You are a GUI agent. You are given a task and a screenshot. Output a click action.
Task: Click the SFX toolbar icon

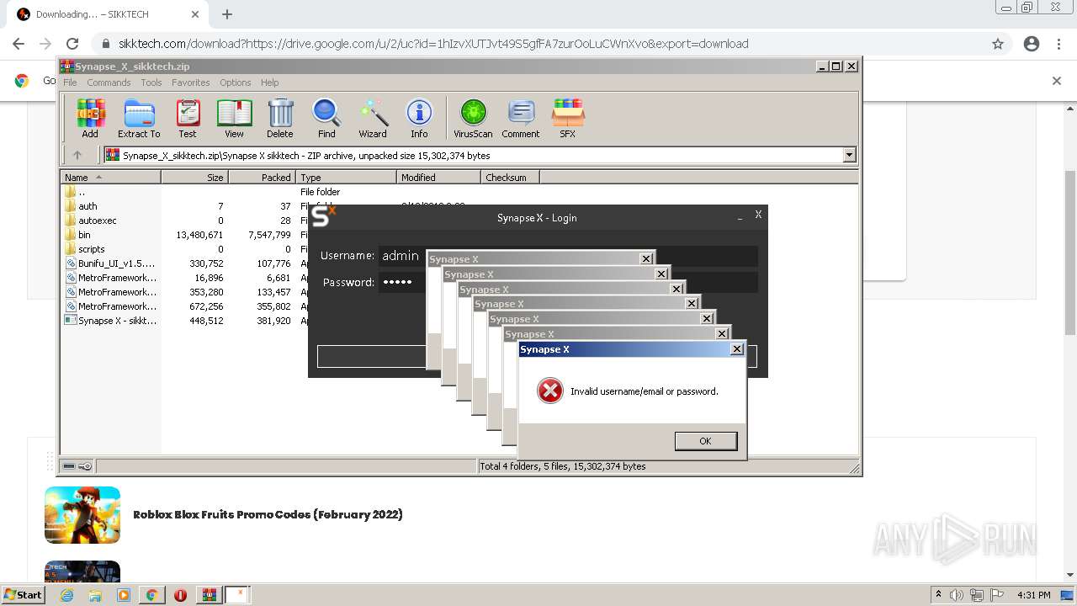(568, 119)
